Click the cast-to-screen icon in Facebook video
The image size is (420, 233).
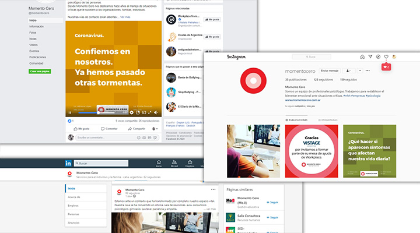144,112
